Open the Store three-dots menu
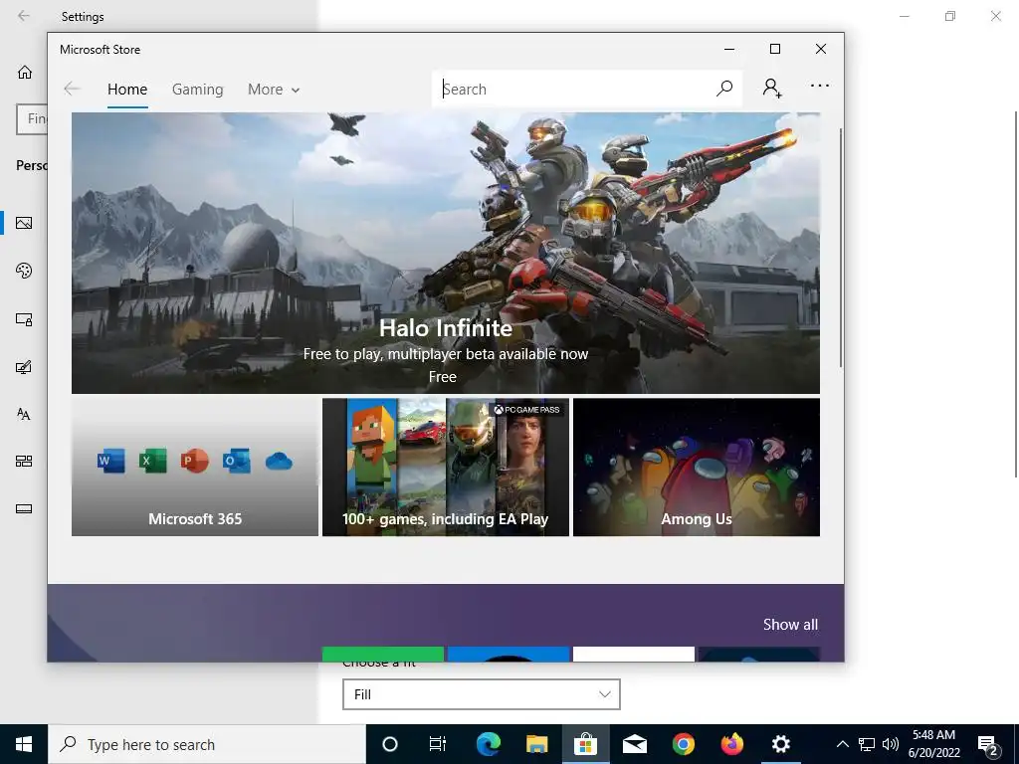 [820, 86]
